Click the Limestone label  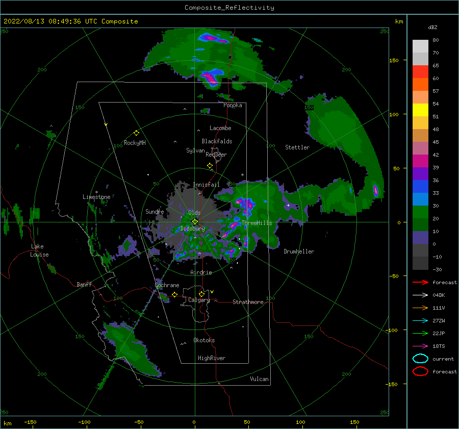(96, 197)
